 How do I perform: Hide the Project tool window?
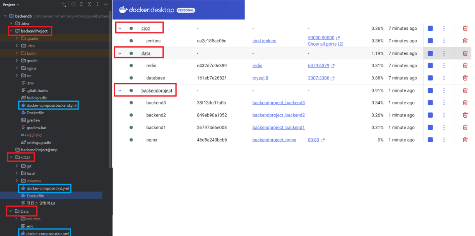[105, 4]
